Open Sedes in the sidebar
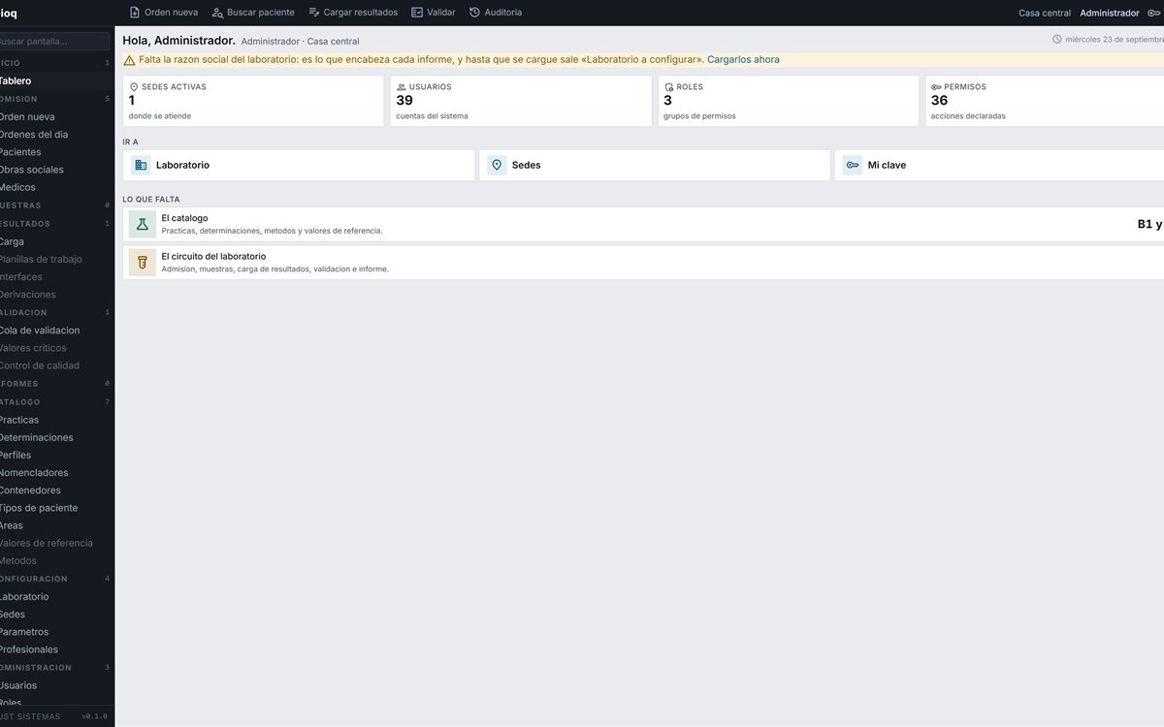1164x727 pixels. click(55, 615)
